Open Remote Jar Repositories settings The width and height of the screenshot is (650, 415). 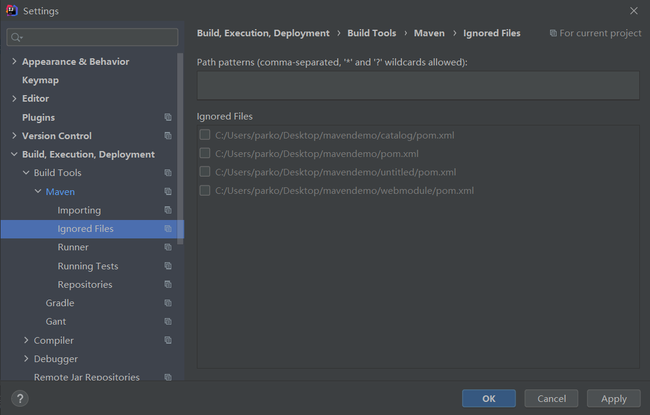pyautogui.click(x=87, y=378)
